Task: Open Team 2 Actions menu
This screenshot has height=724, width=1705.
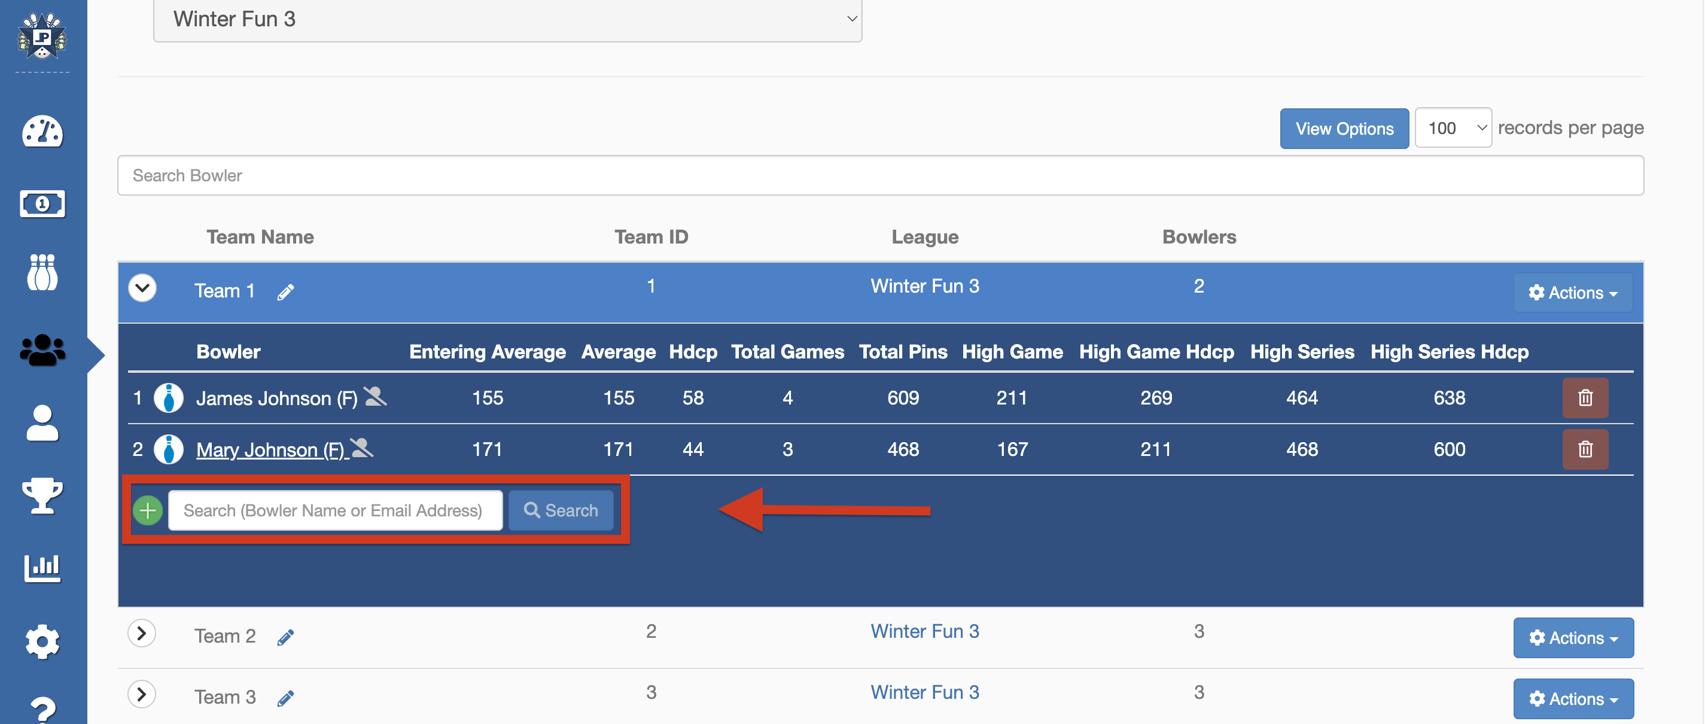Action: [x=1573, y=638]
